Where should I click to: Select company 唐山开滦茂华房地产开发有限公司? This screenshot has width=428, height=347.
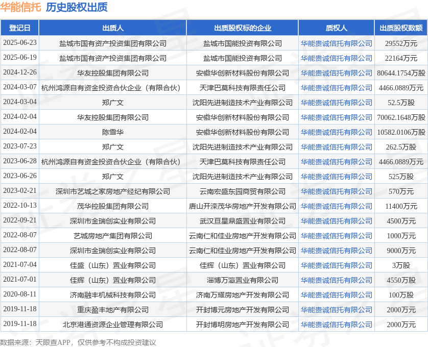(x=243, y=206)
